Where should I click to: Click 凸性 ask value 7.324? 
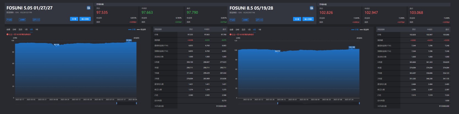pyautogui.click(x=447, y=95)
